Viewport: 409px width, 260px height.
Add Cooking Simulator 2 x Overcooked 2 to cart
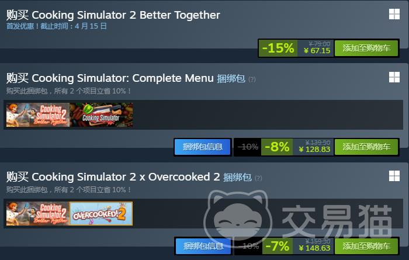pos(366,246)
